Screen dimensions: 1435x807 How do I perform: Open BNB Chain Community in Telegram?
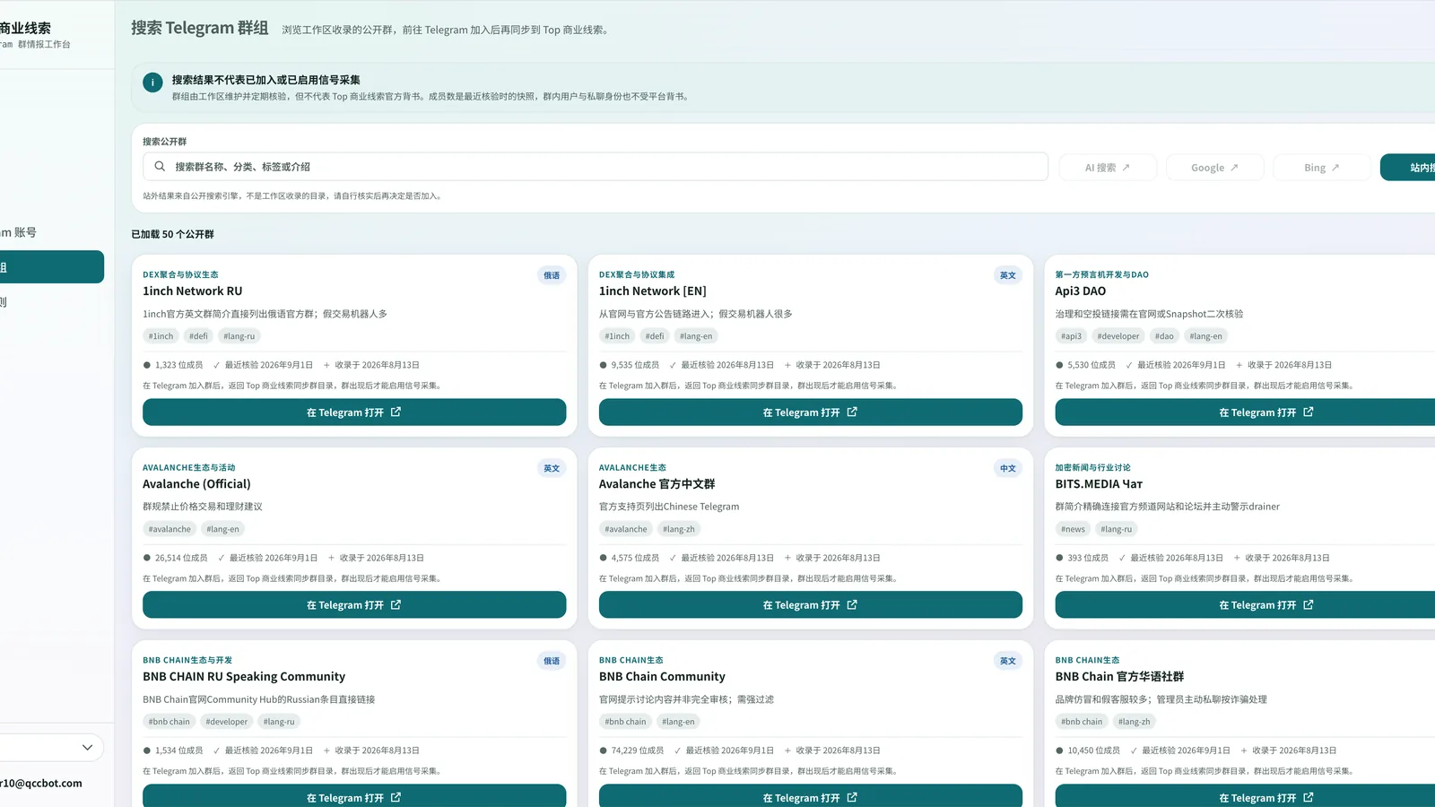811,796
